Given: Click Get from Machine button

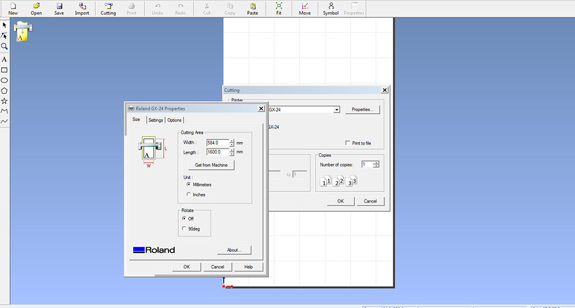Looking at the screenshot, I should [211, 165].
